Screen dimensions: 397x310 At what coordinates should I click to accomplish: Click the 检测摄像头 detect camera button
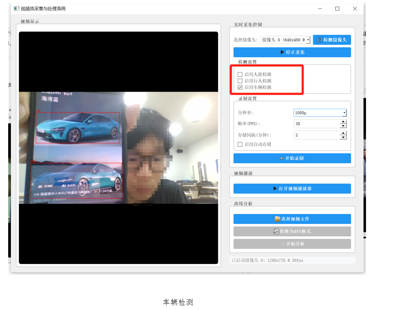tap(332, 40)
